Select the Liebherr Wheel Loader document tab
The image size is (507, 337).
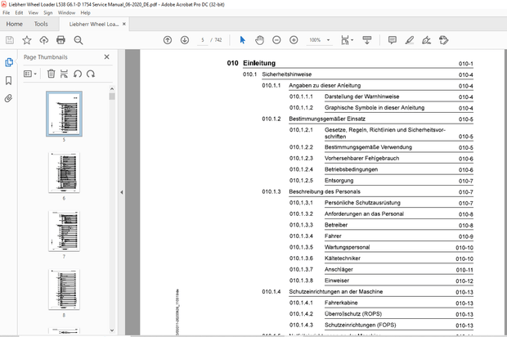point(94,24)
